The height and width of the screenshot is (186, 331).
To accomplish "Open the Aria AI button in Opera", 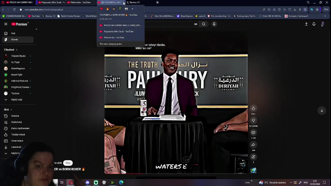I will click(x=326, y=10).
